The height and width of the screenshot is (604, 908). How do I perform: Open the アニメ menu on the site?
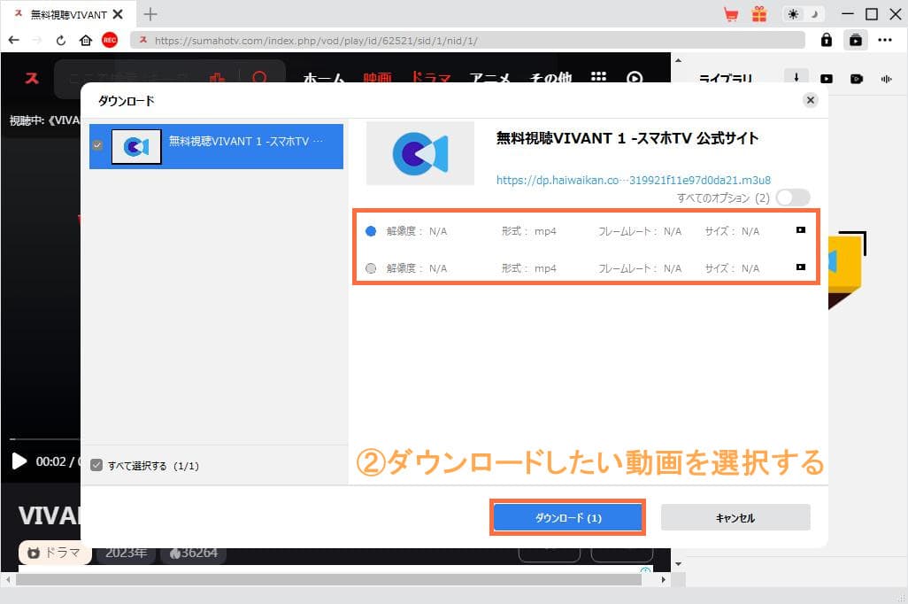point(490,78)
